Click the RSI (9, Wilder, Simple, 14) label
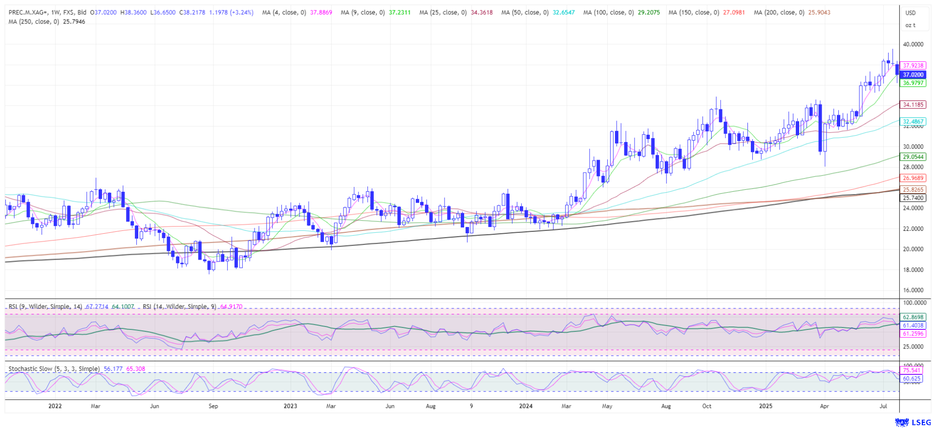Viewport: 936px width, 428px height. tap(45, 306)
